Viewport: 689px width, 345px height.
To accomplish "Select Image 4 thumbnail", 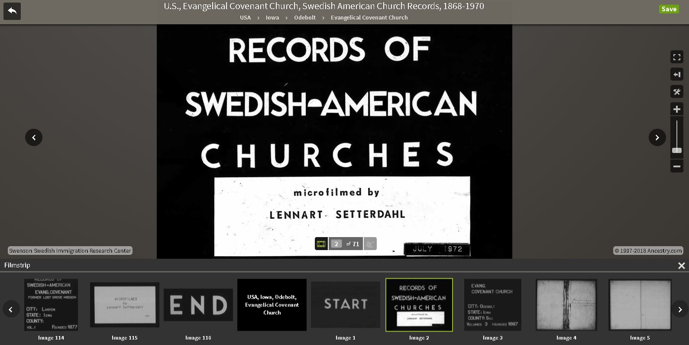I will [x=566, y=305].
